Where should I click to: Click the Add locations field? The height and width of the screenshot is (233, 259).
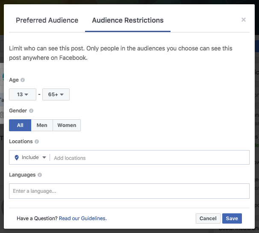click(x=150, y=158)
